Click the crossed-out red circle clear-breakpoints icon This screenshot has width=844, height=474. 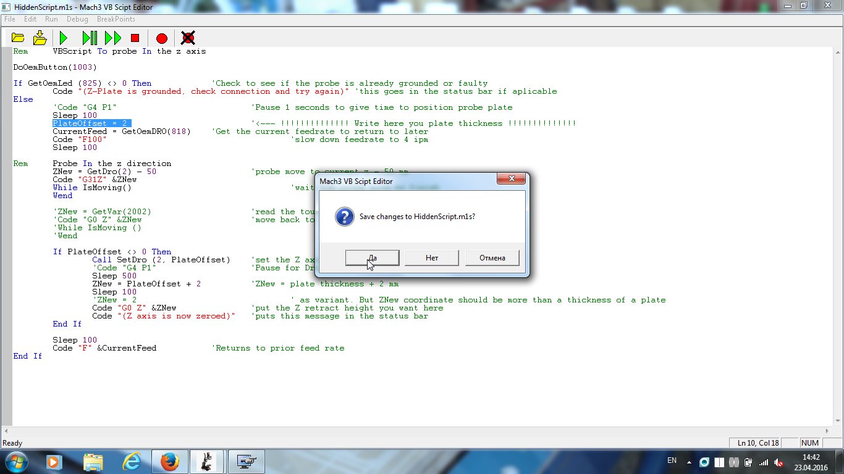[188, 38]
